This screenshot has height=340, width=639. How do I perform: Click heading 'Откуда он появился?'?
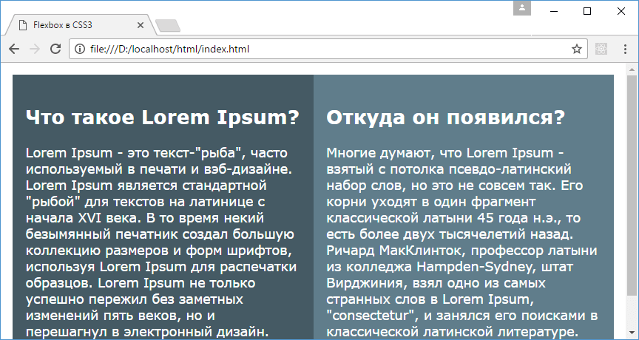point(445,118)
